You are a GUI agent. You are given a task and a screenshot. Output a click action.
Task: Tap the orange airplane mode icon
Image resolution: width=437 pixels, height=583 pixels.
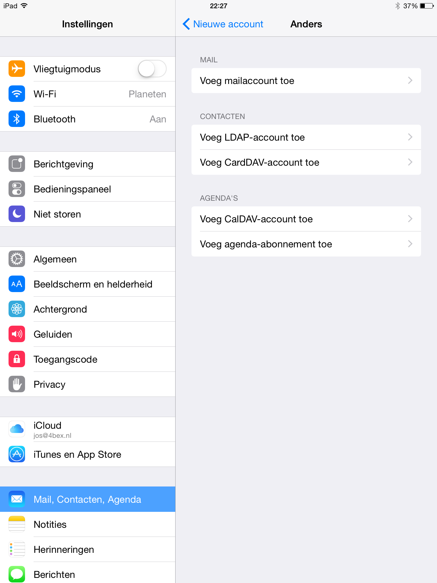tap(17, 69)
